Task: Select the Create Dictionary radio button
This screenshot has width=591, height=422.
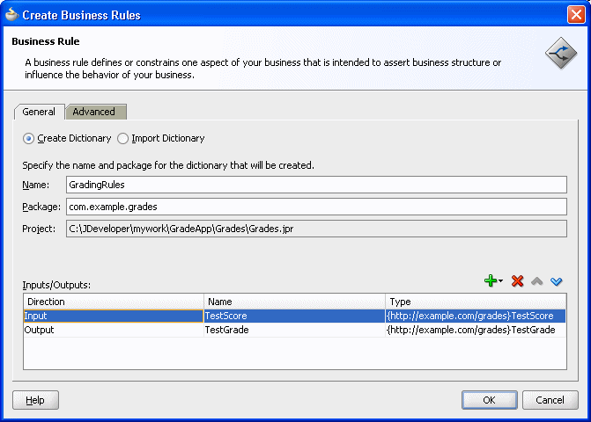Action: tap(29, 138)
